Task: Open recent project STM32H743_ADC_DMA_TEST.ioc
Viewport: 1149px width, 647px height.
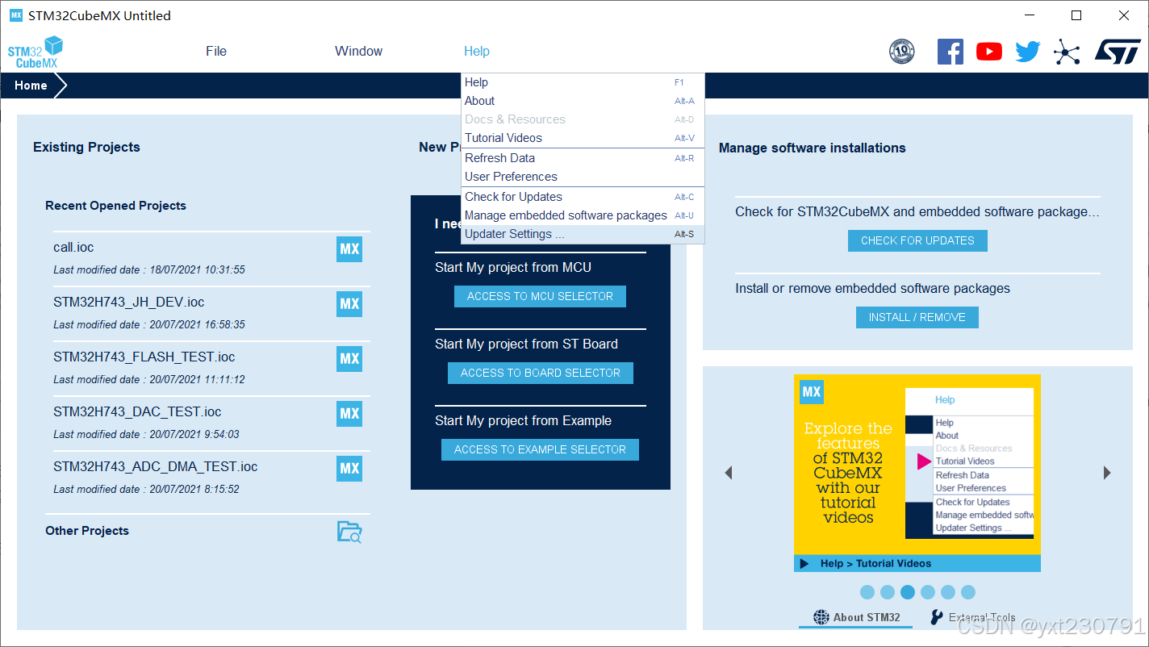Action: pyautogui.click(x=156, y=466)
